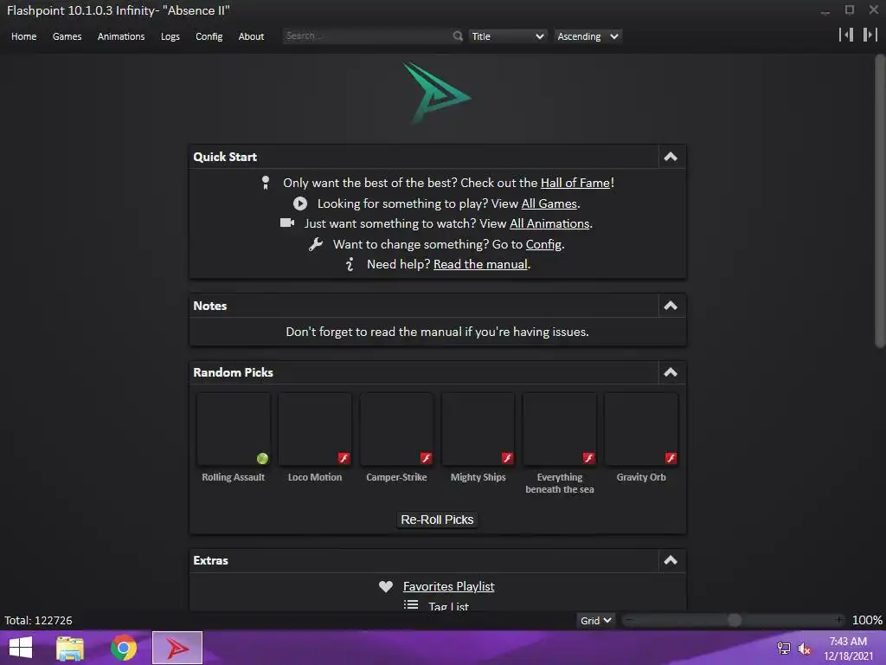The width and height of the screenshot is (886, 665).
Task: Click the Flash icon on Mighty Ships
Action: [507, 458]
